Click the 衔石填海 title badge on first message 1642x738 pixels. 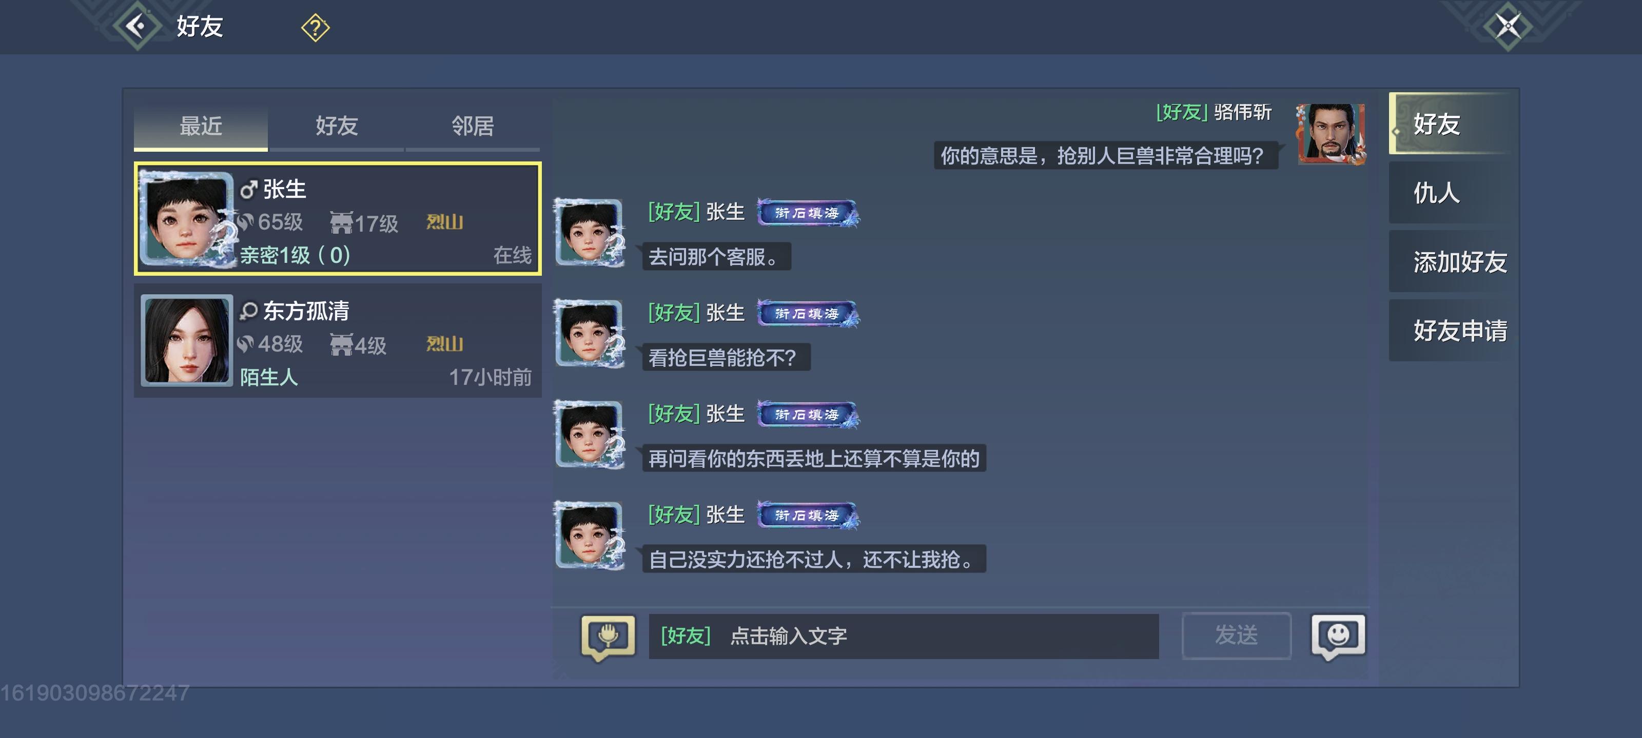pos(808,213)
